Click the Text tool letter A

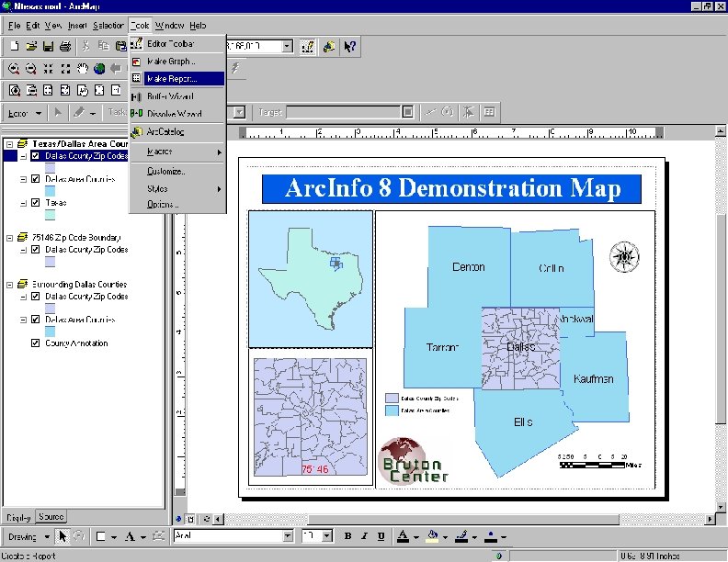tap(130, 536)
